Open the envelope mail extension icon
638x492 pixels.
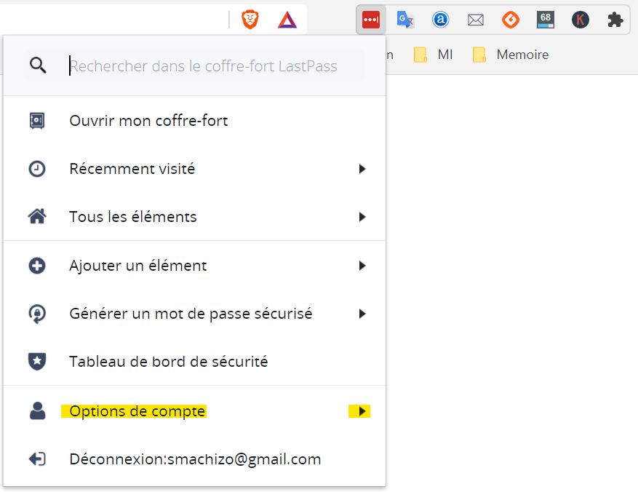tap(475, 20)
